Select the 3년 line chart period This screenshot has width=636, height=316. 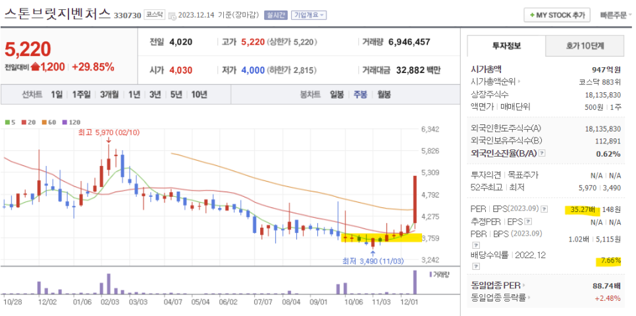coord(155,95)
